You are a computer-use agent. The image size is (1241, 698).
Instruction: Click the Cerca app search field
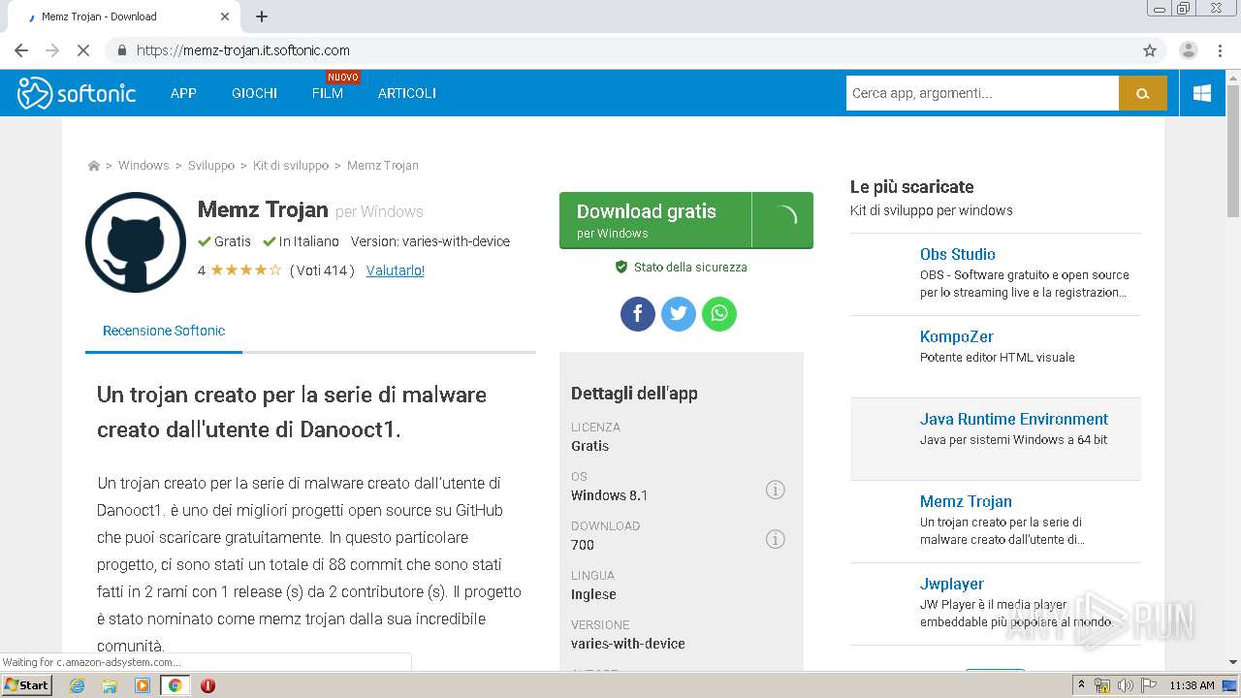click(x=982, y=93)
